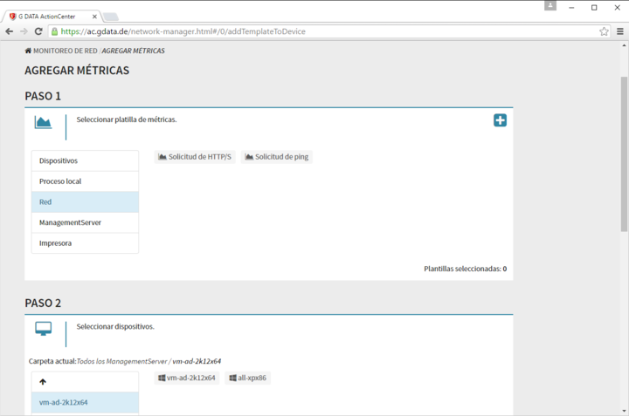Viewport: 629px width, 416px height.
Task: Click the browser back arrow
Action: point(10,31)
